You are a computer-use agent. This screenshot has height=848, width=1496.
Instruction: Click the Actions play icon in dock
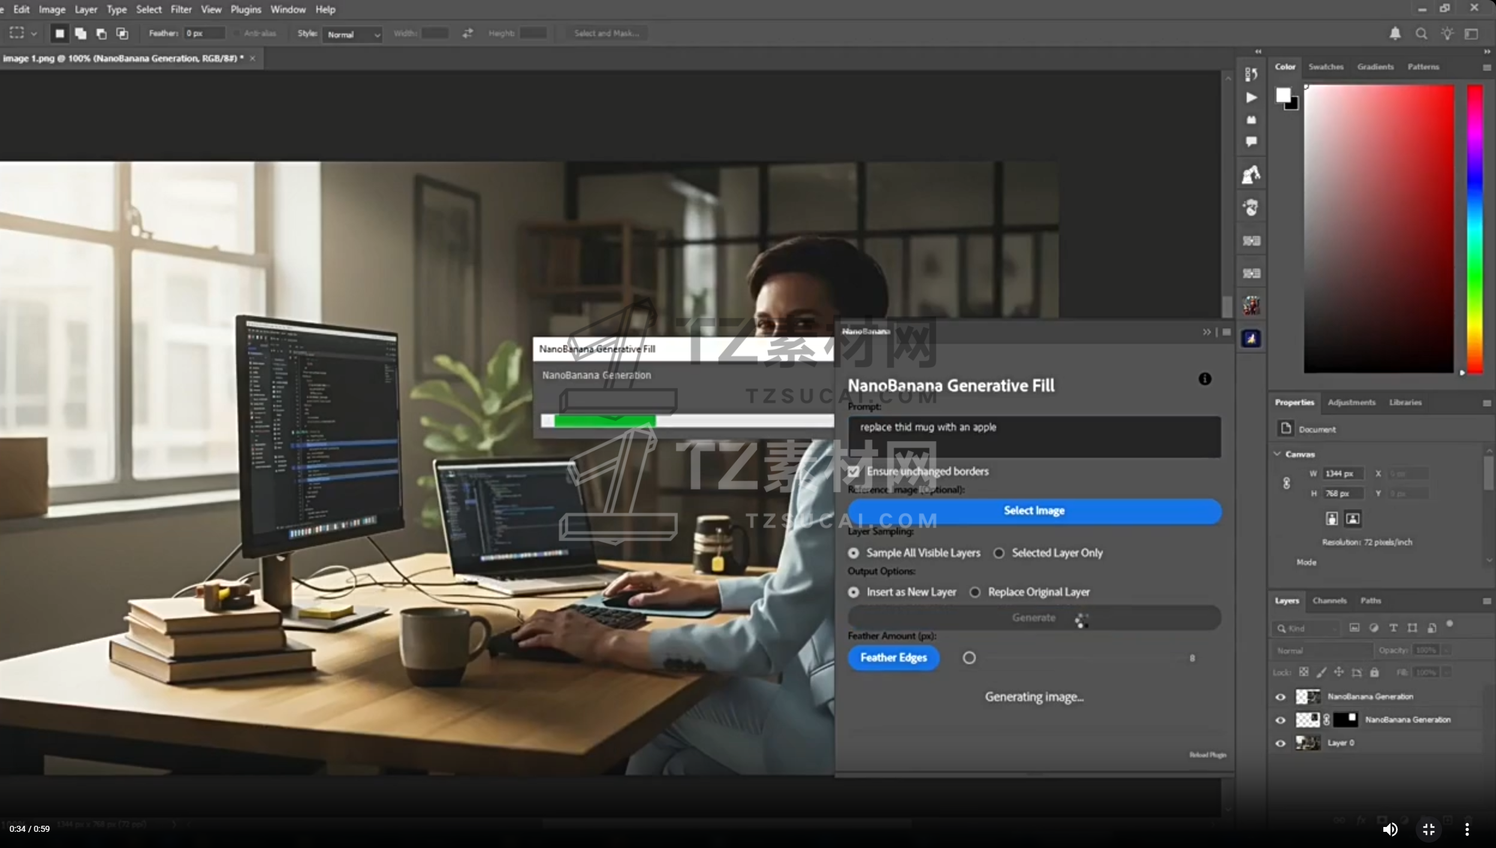point(1251,97)
